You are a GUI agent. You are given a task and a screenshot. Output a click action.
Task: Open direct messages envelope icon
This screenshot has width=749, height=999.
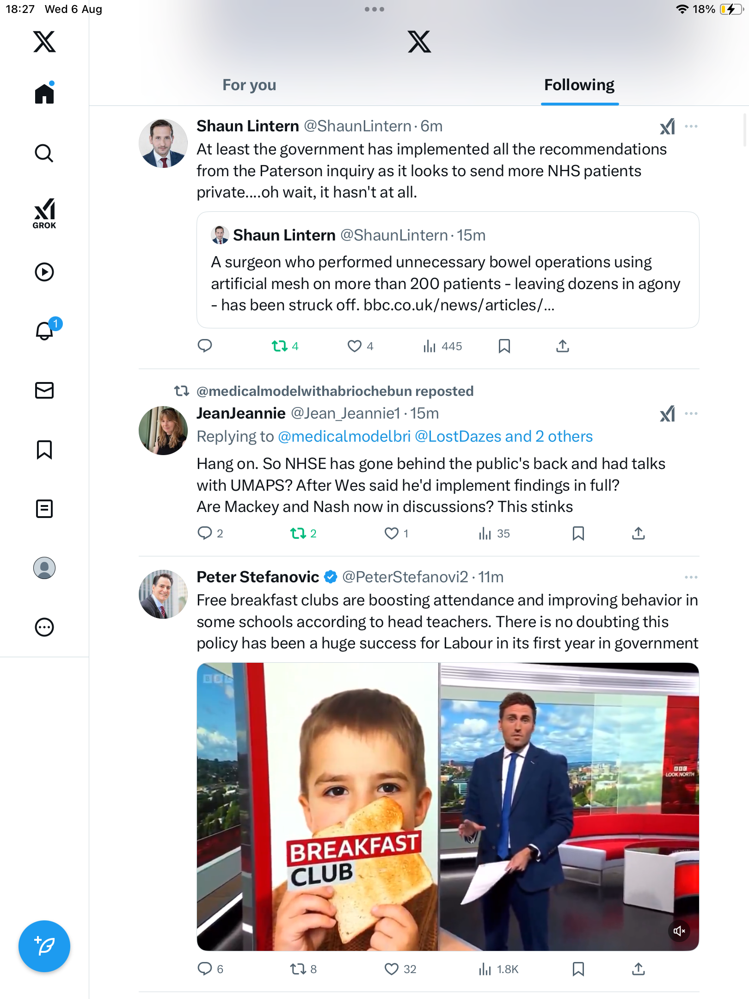click(x=44, y=390)
